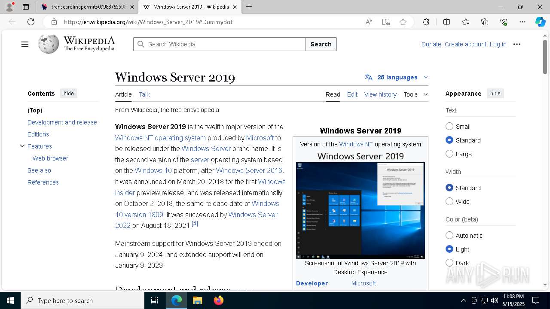Click the browser address bar URL
Image resolution: width=550 pixels, height=309 pixels.
[148, 22]
